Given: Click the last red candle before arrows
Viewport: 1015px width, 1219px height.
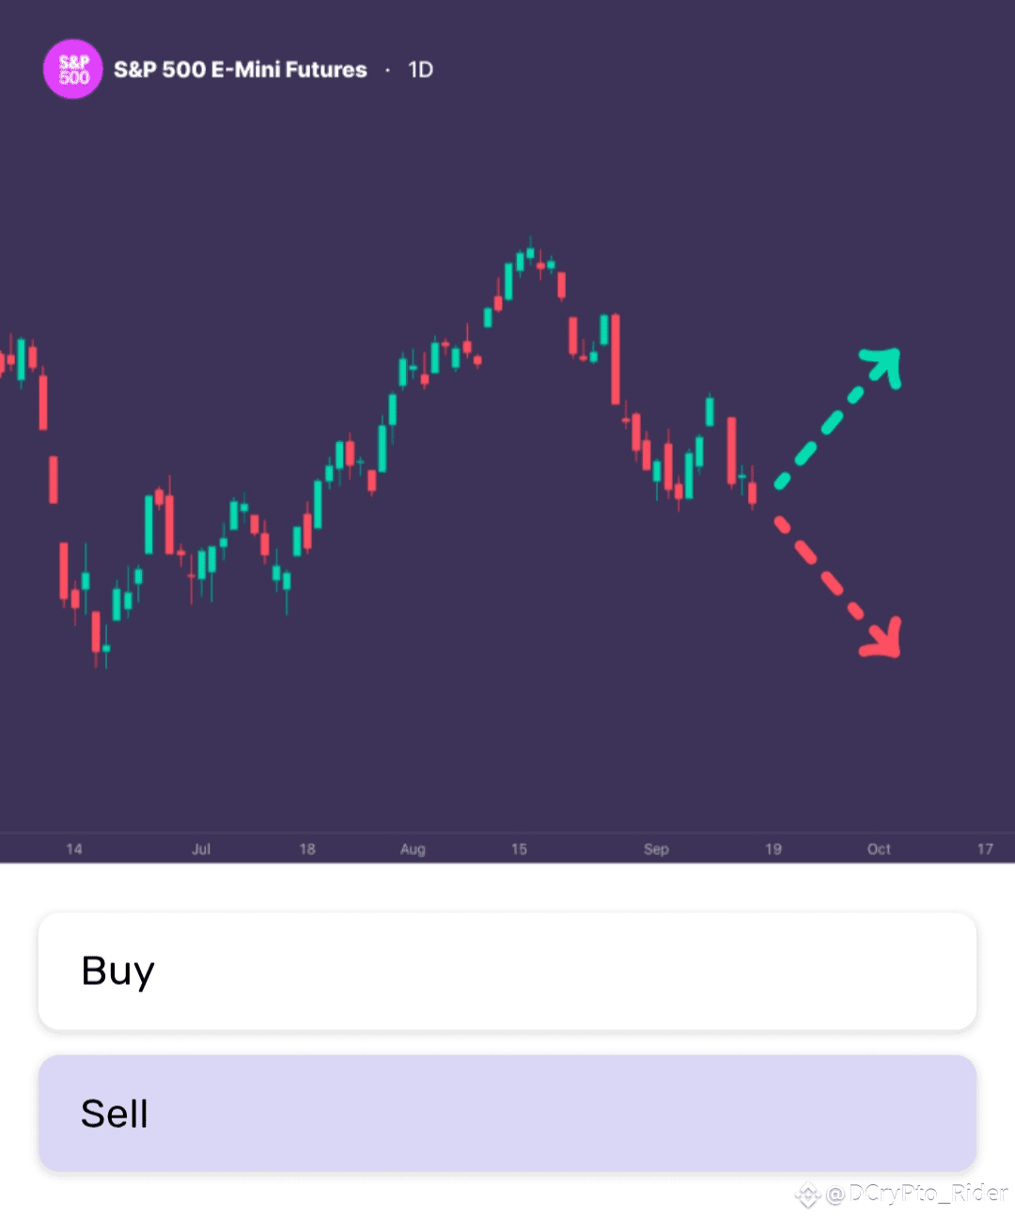Looking at the screenshot, I should point(752,493).
